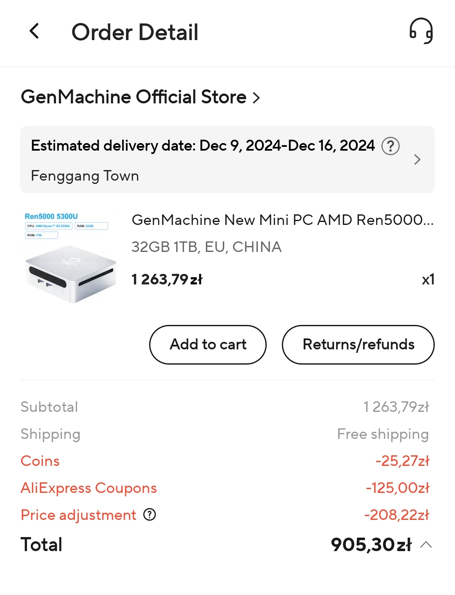This screenshot has width=455, height=595.
Task: Open Returns/refunds for this order
Action: click(358, 344)
